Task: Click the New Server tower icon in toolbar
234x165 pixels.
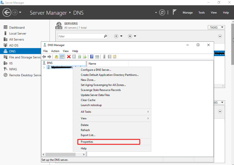Action: click(x=104, y=57)
